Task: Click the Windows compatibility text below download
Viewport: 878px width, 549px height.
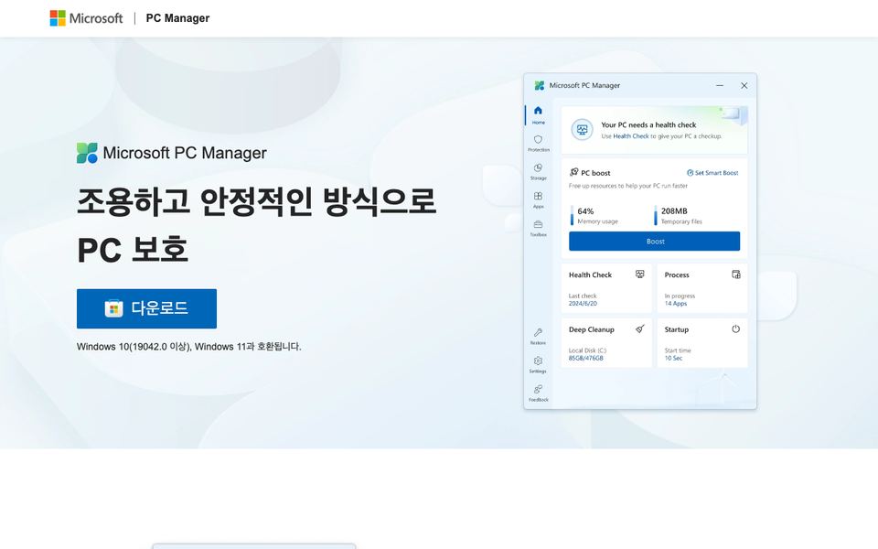Action: [x=188, y=347]
